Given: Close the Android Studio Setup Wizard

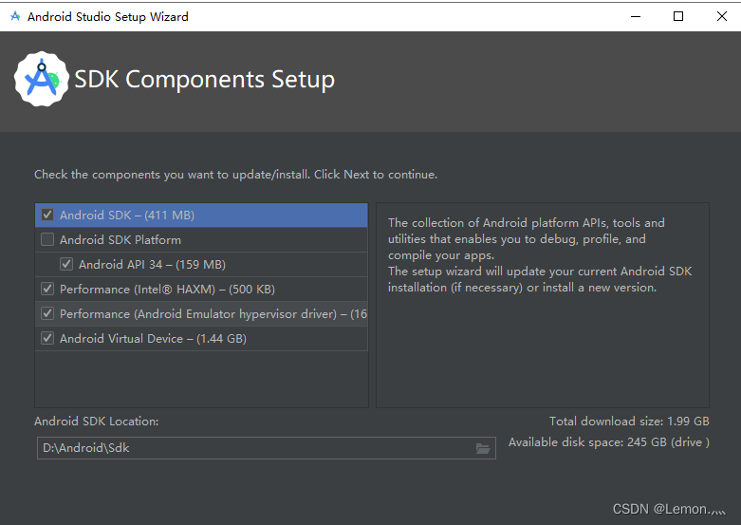Looking at the screenshot, I should pos(722,16).
